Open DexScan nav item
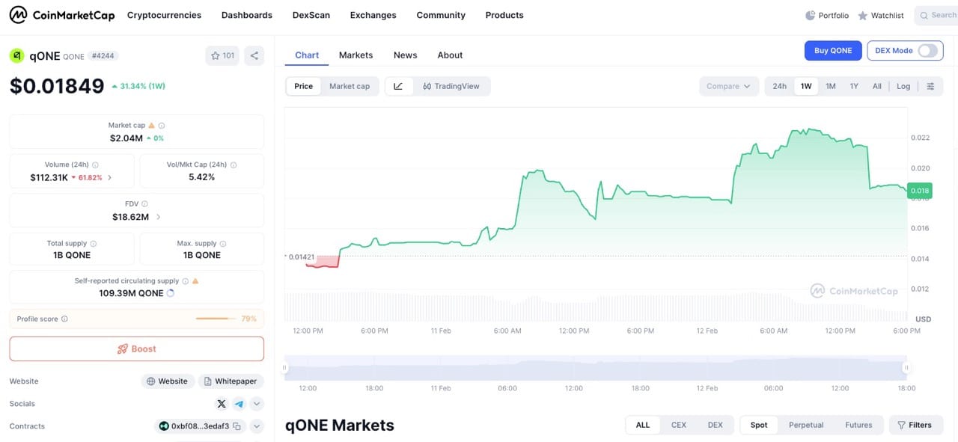The width and height of the screenshot is (958, 442). 311,15
